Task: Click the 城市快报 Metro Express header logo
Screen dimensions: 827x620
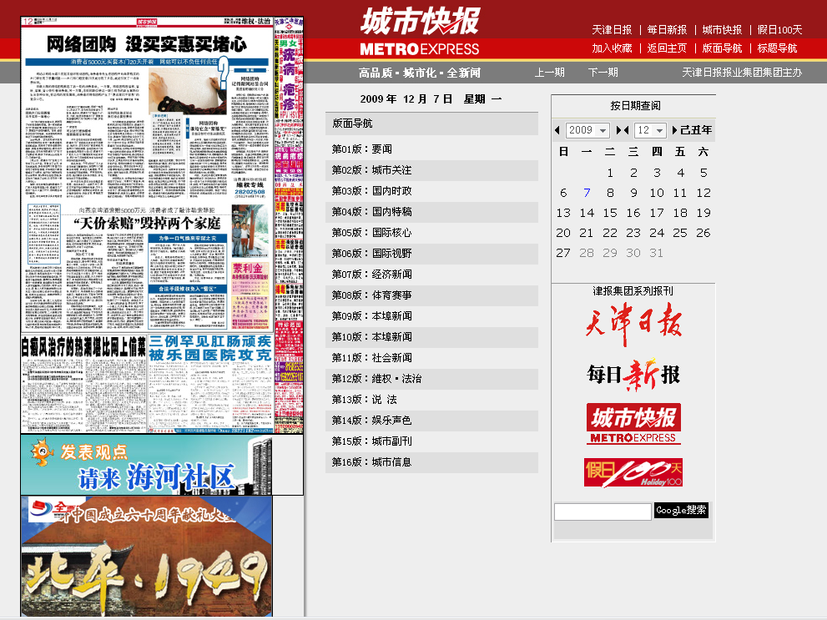Action: click(420, 32)
